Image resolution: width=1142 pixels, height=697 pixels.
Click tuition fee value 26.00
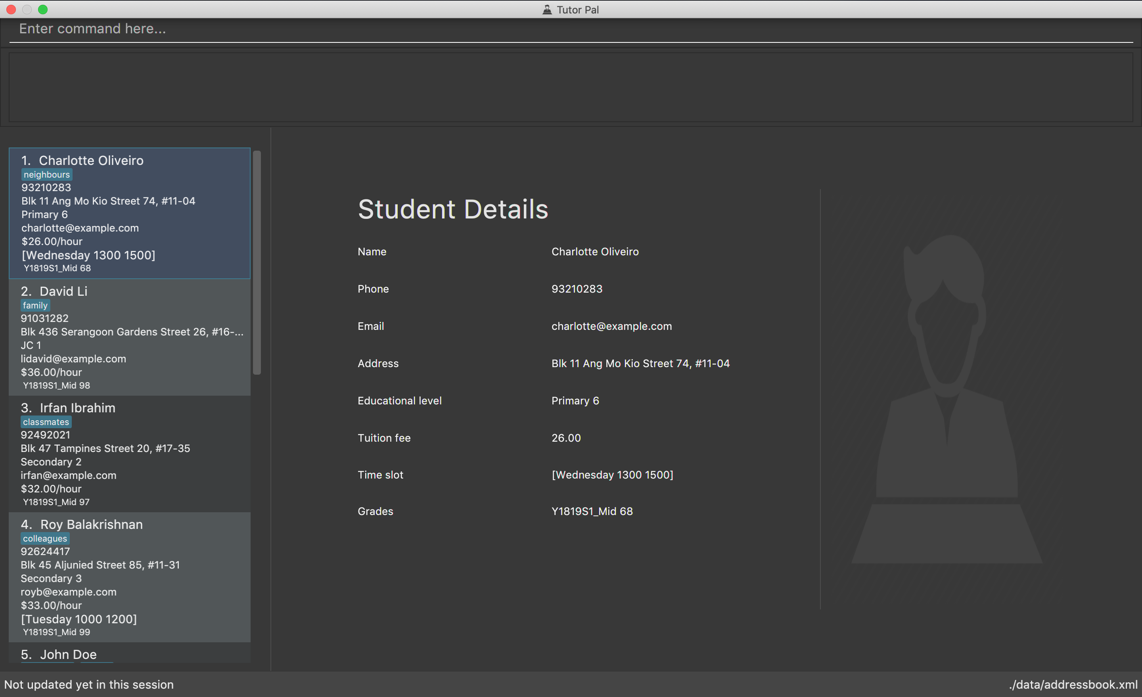[x=566, y=438]
